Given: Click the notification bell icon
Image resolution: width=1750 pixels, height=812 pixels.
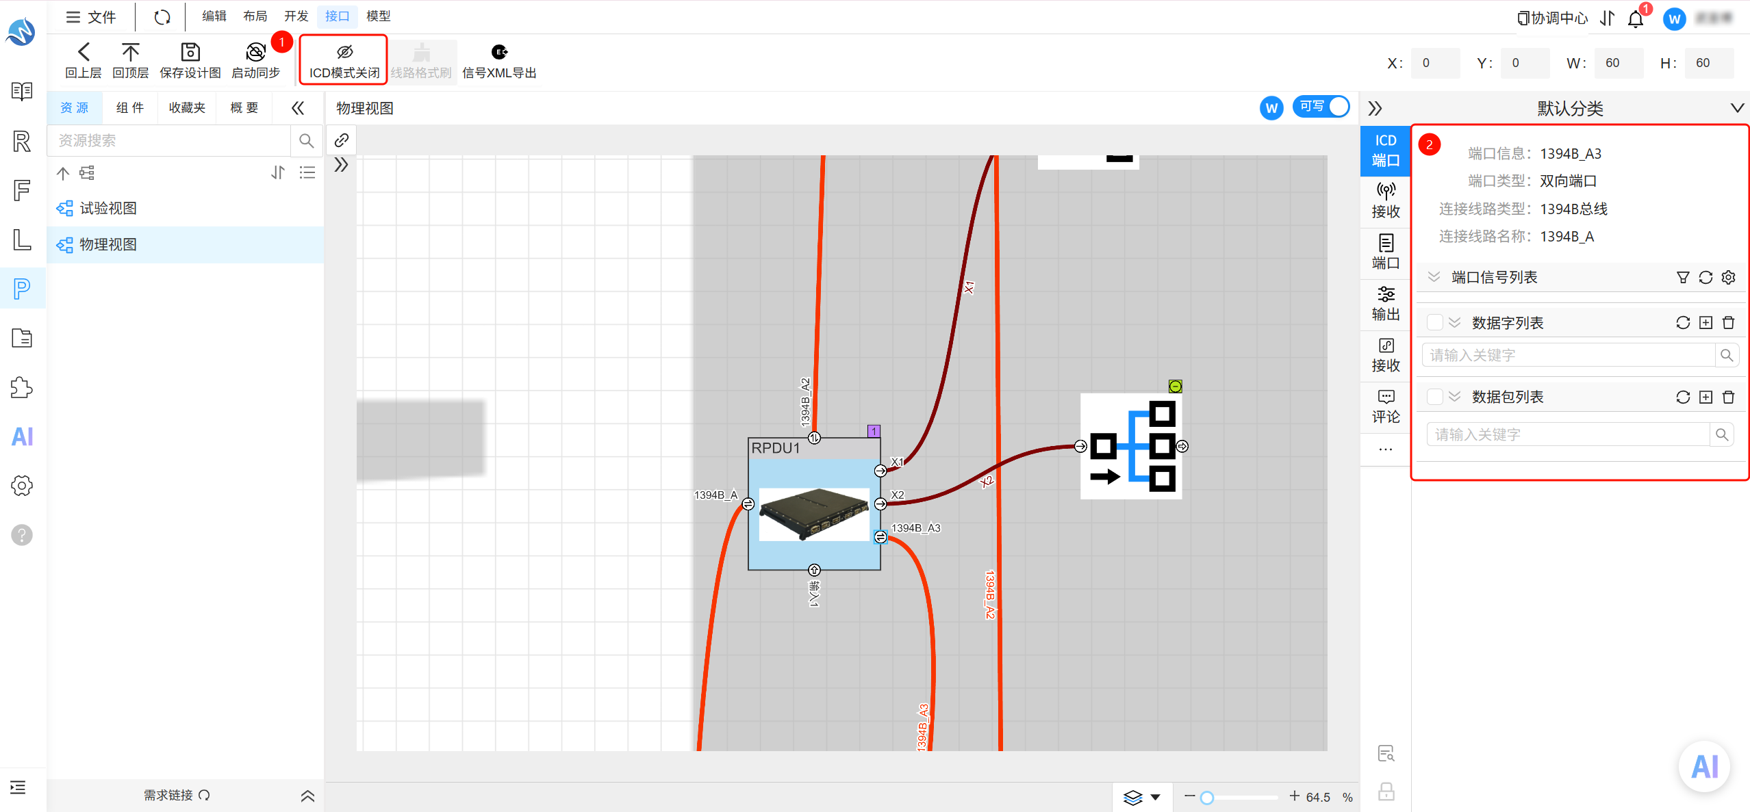Looking at the screenshot, I should [1636, 18].
